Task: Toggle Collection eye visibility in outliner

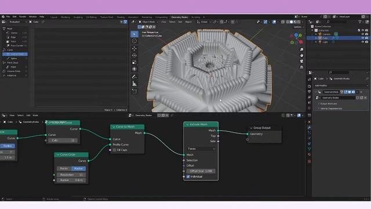Action: [363, 30]
